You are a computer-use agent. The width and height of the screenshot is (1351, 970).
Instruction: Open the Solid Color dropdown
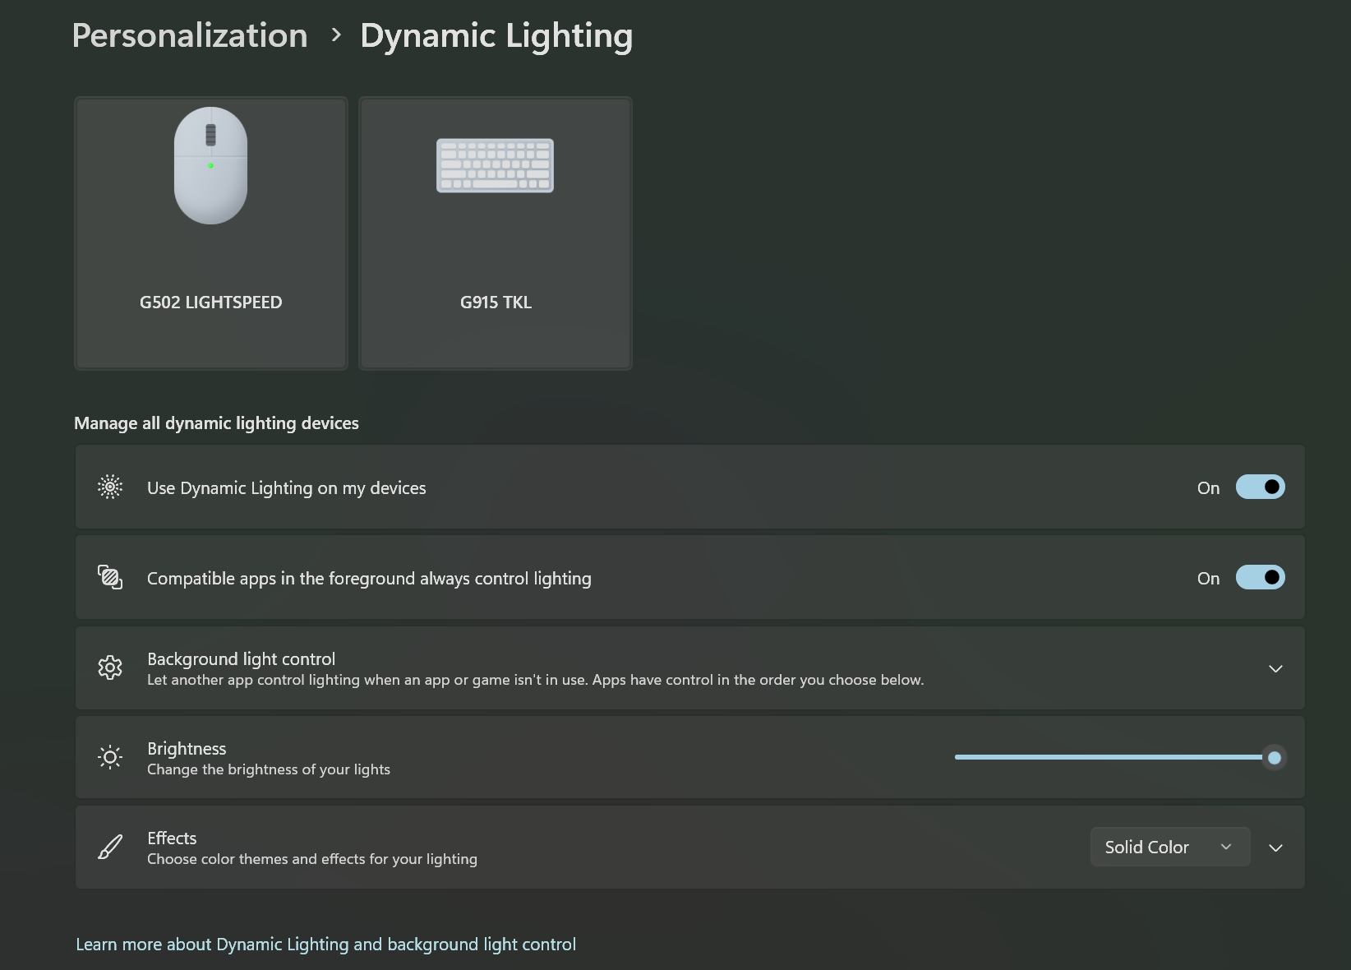click(1169, 847)
